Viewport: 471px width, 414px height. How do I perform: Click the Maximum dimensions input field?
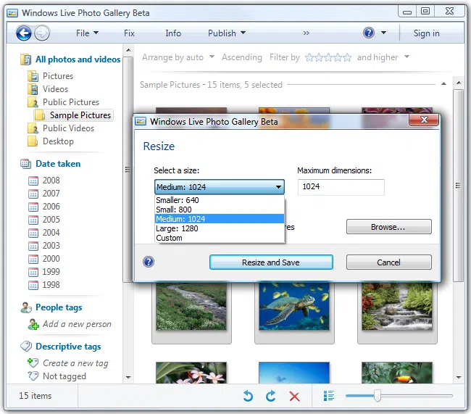pos(341,187)
